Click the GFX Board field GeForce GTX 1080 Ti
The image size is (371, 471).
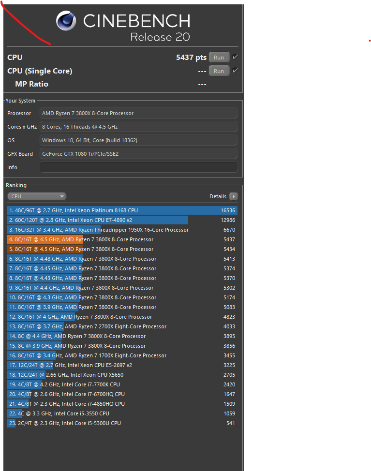pyautogui.click(x=138, y=154)
